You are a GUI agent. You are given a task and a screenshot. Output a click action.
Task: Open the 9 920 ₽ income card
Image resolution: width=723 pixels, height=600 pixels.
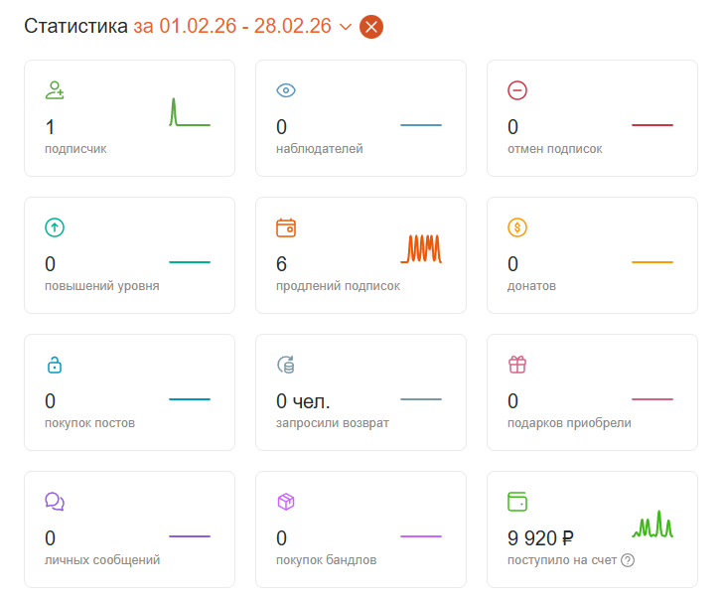[592, 529]
